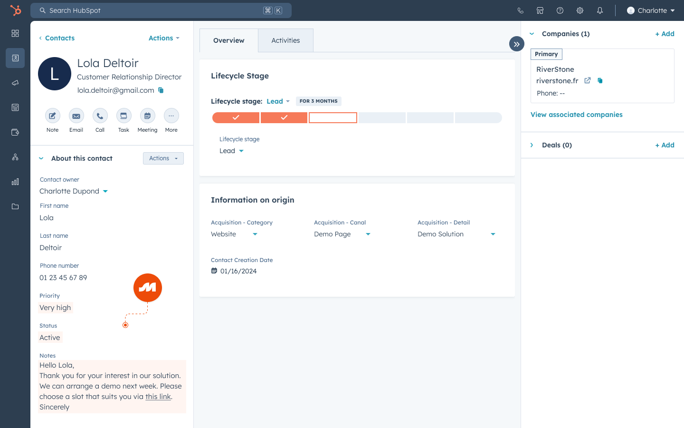Collapse the Companies section
The height and width of the screenshot is (428, 684).
point(532,34)
